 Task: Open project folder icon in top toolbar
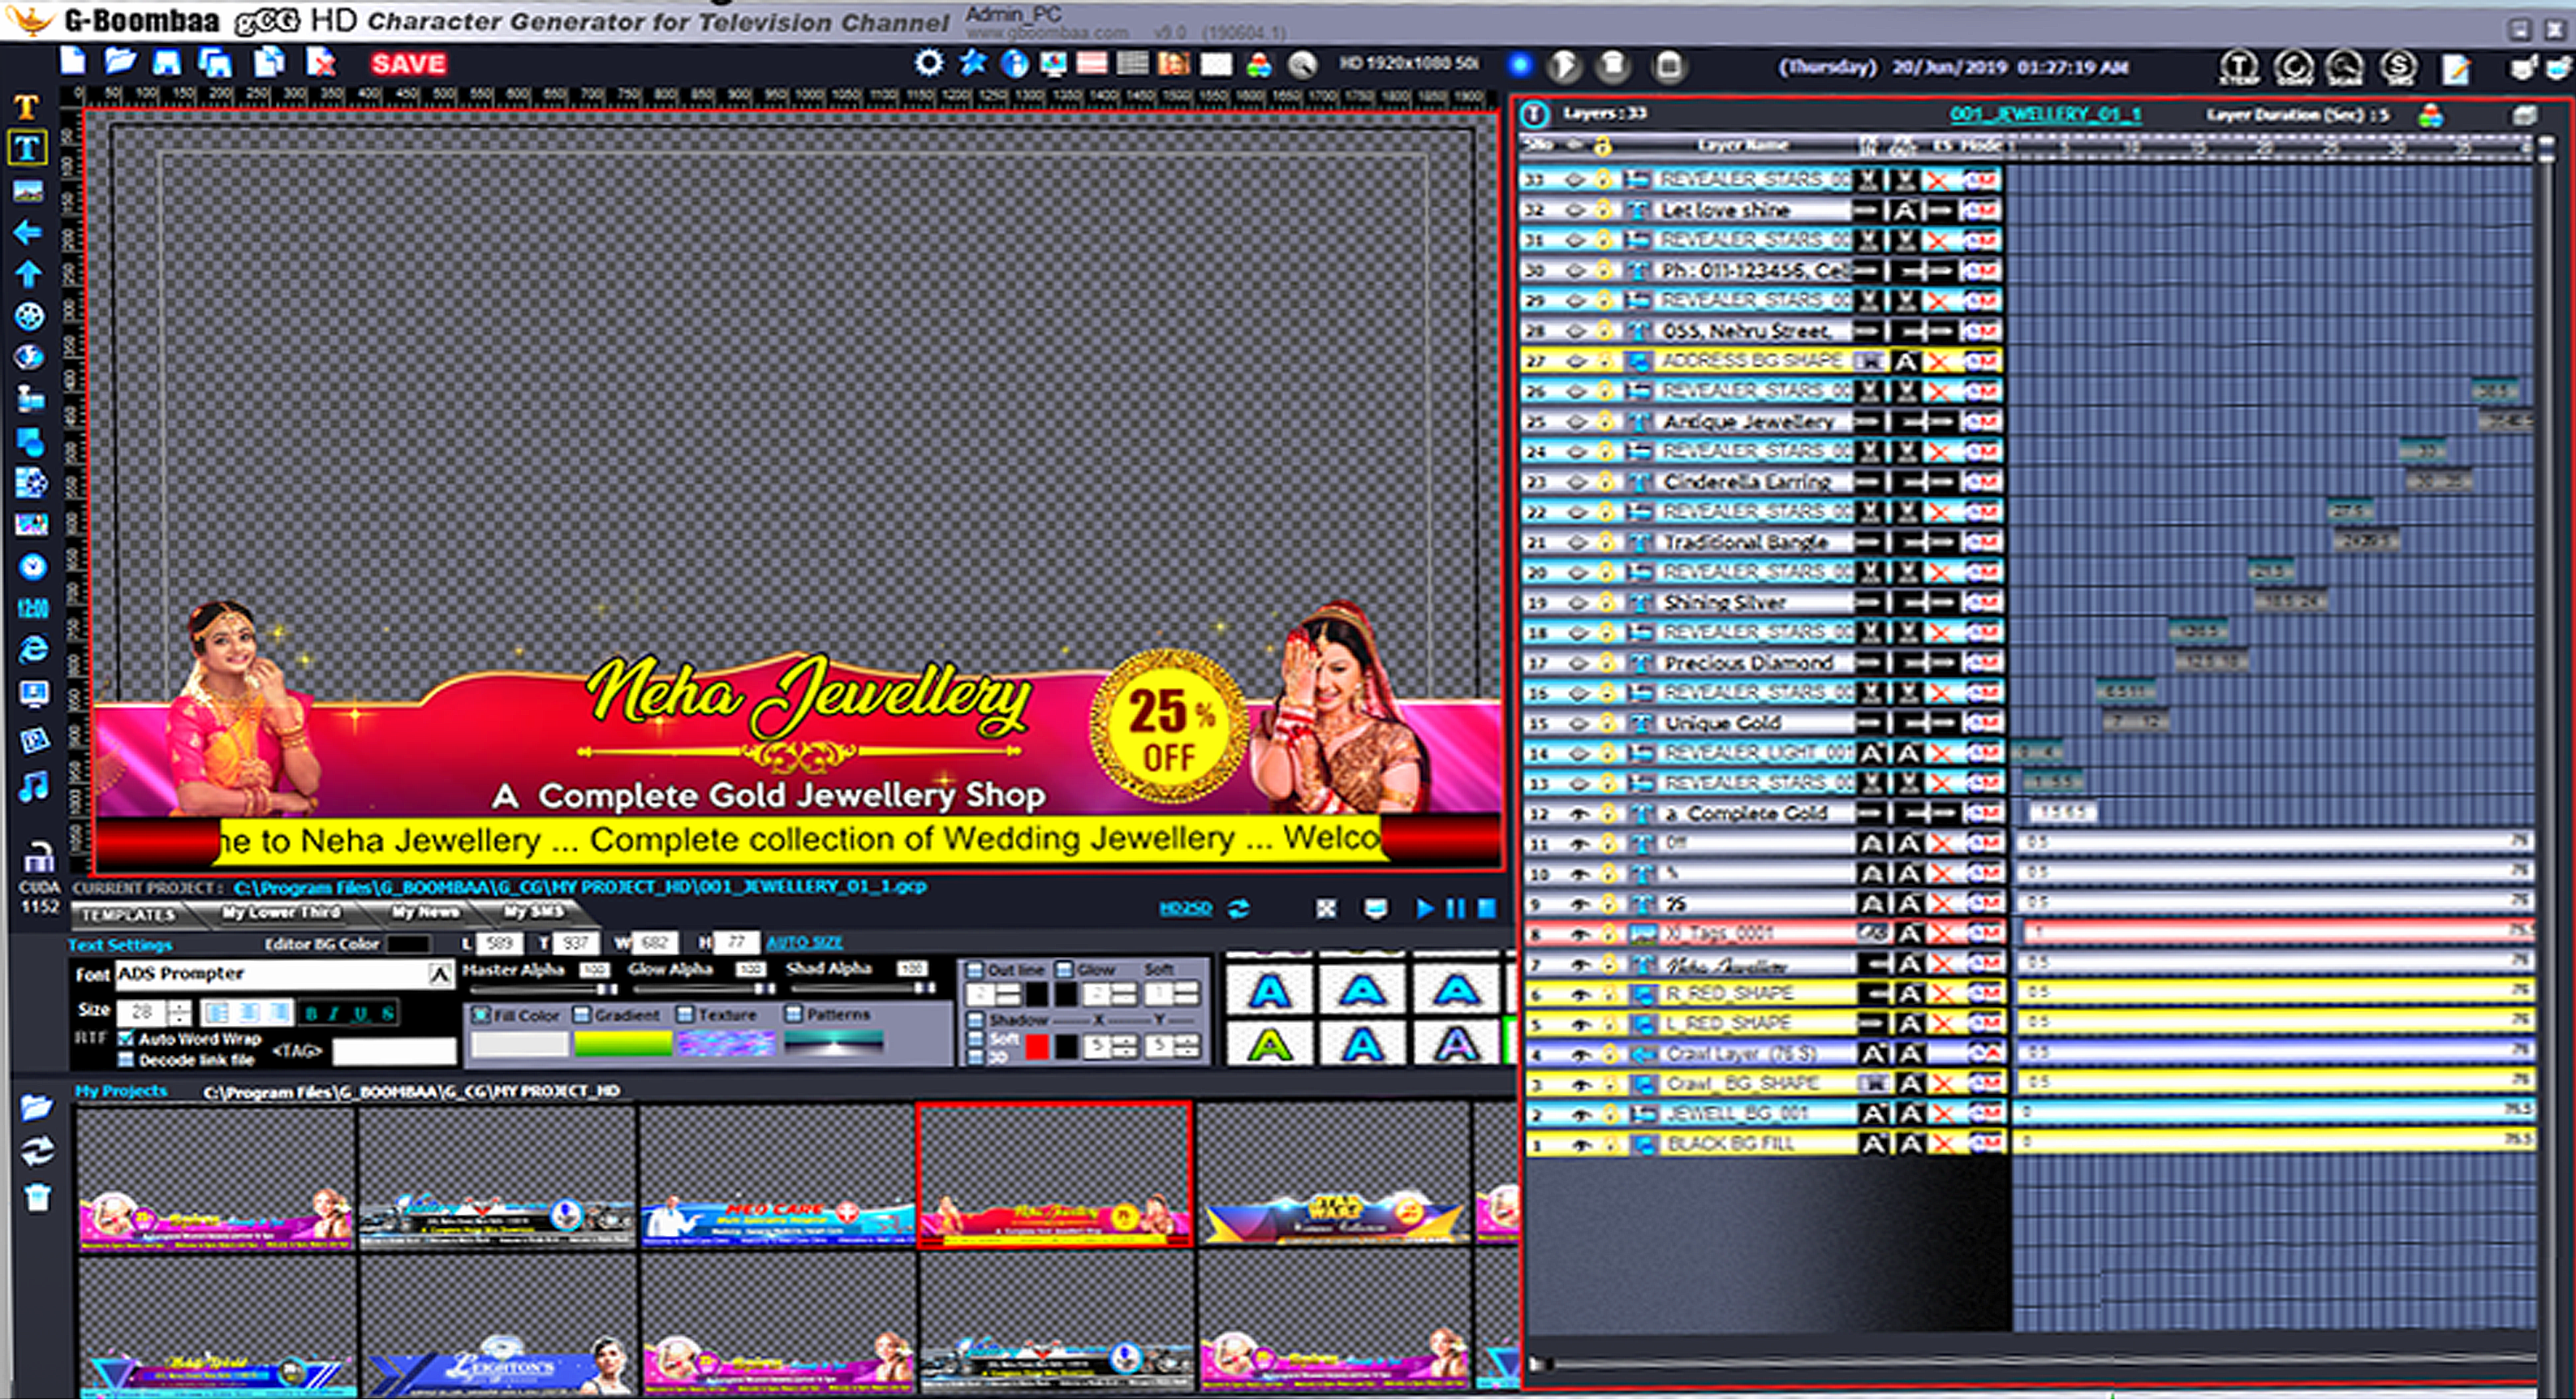(120, 62)
